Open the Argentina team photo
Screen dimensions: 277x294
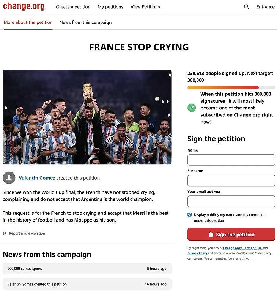click(x=87, y=117)
